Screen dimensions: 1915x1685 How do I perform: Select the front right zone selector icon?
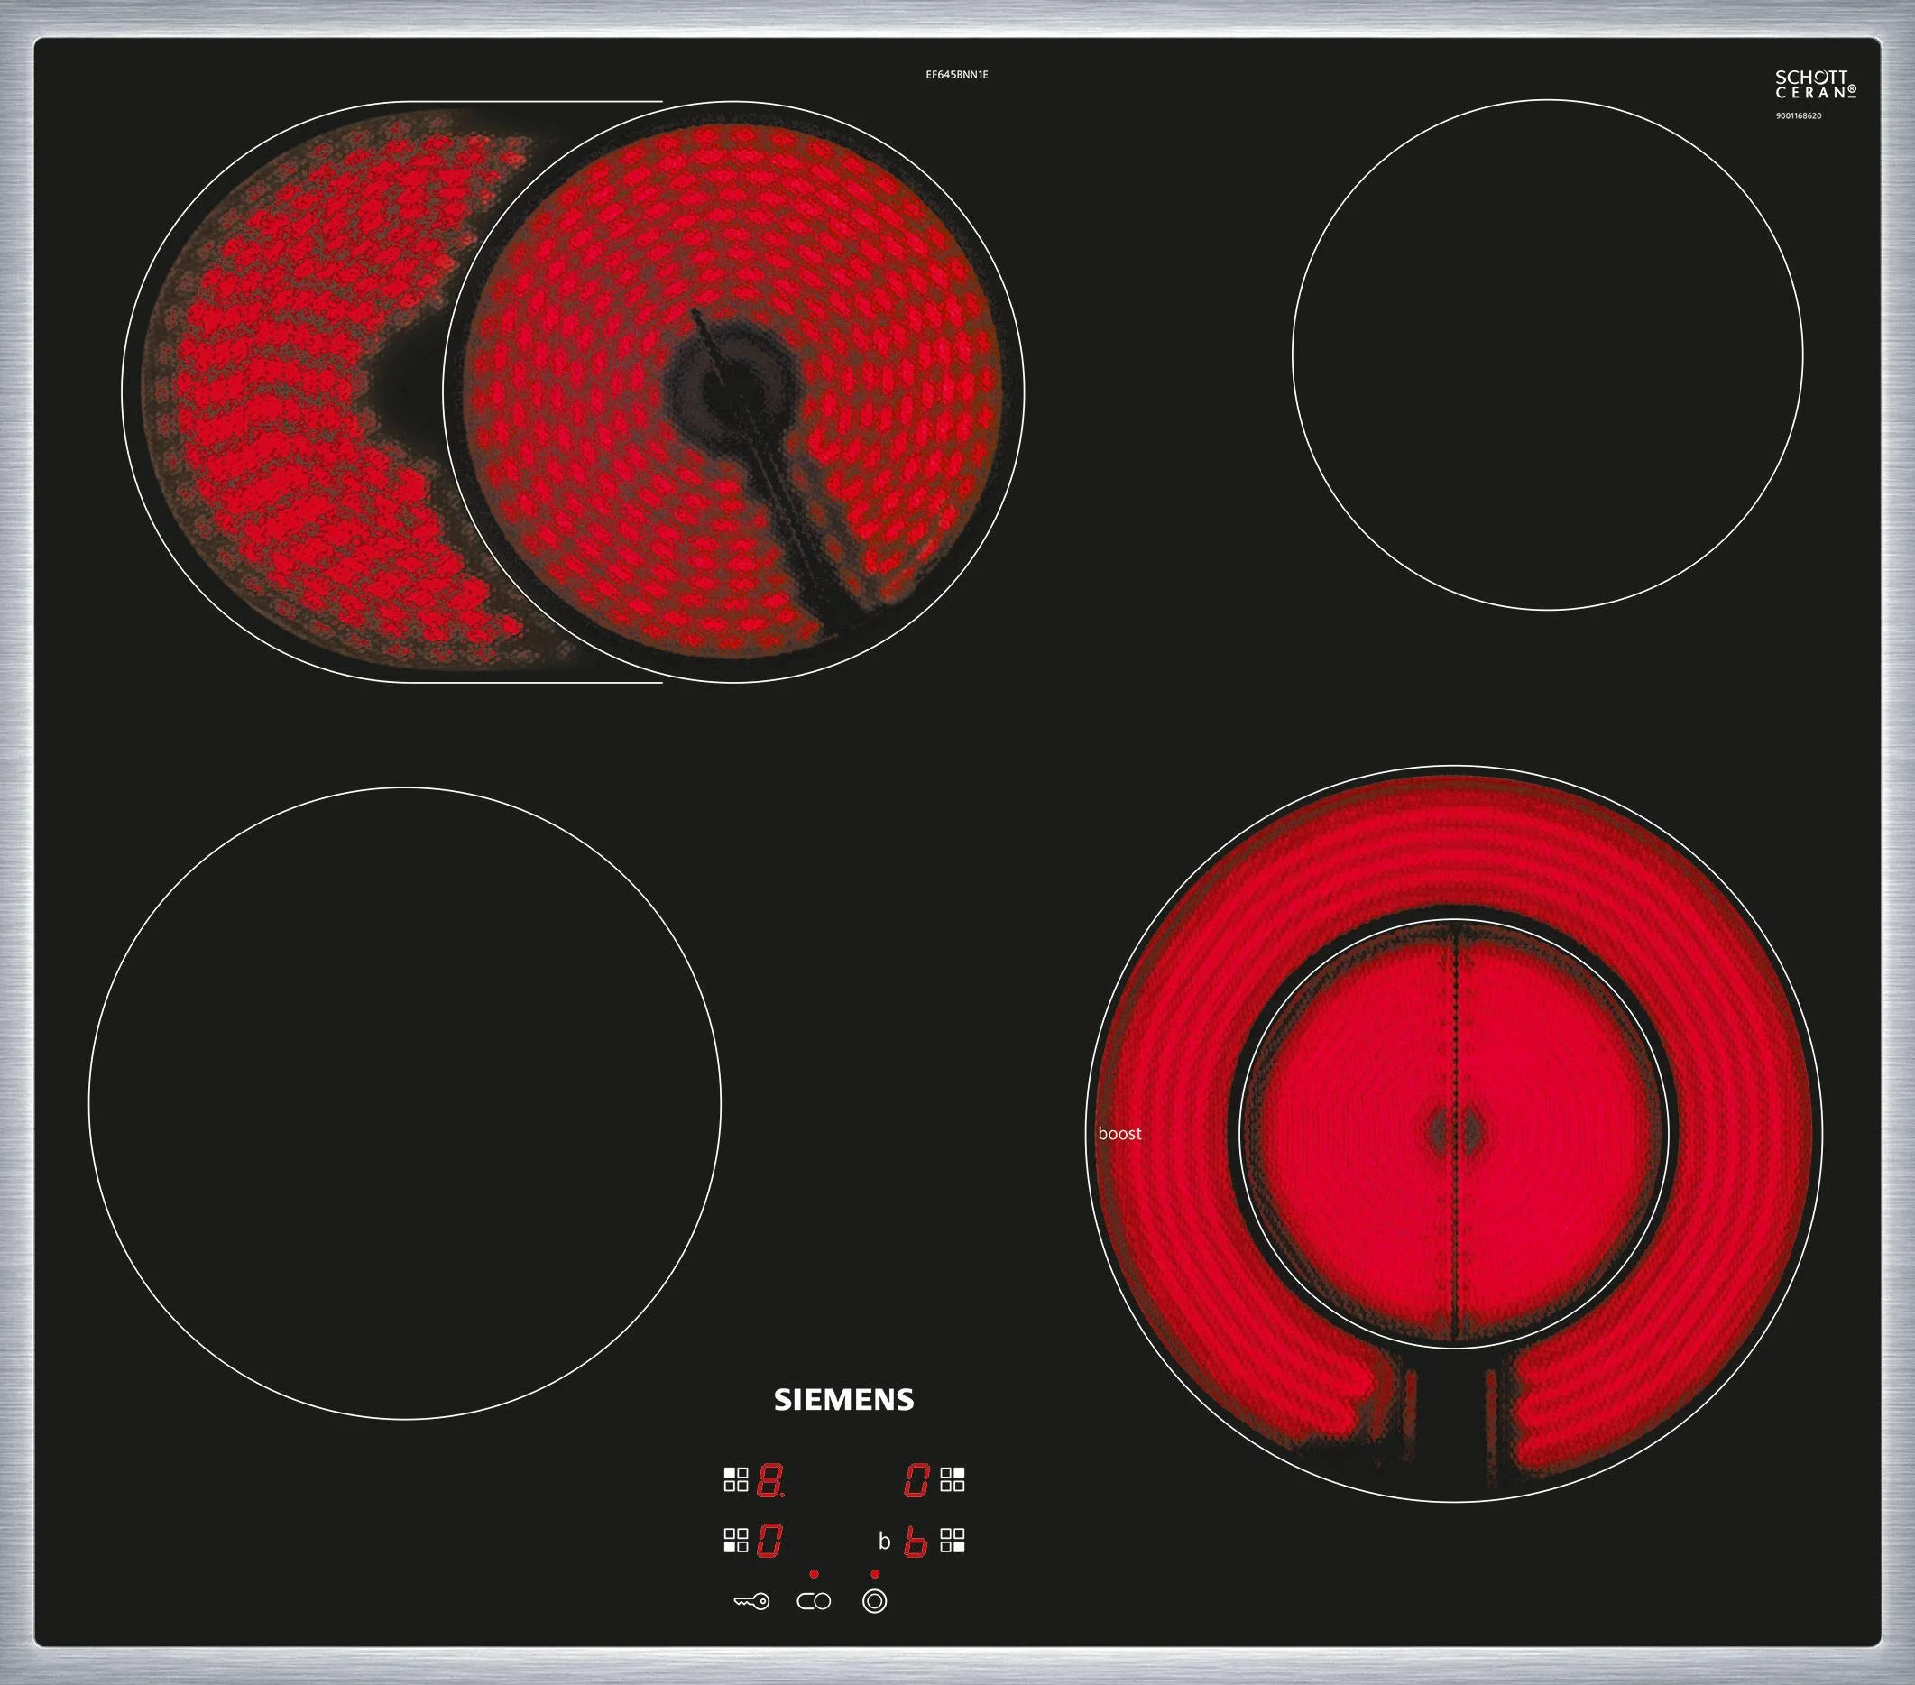(952, 1540)
